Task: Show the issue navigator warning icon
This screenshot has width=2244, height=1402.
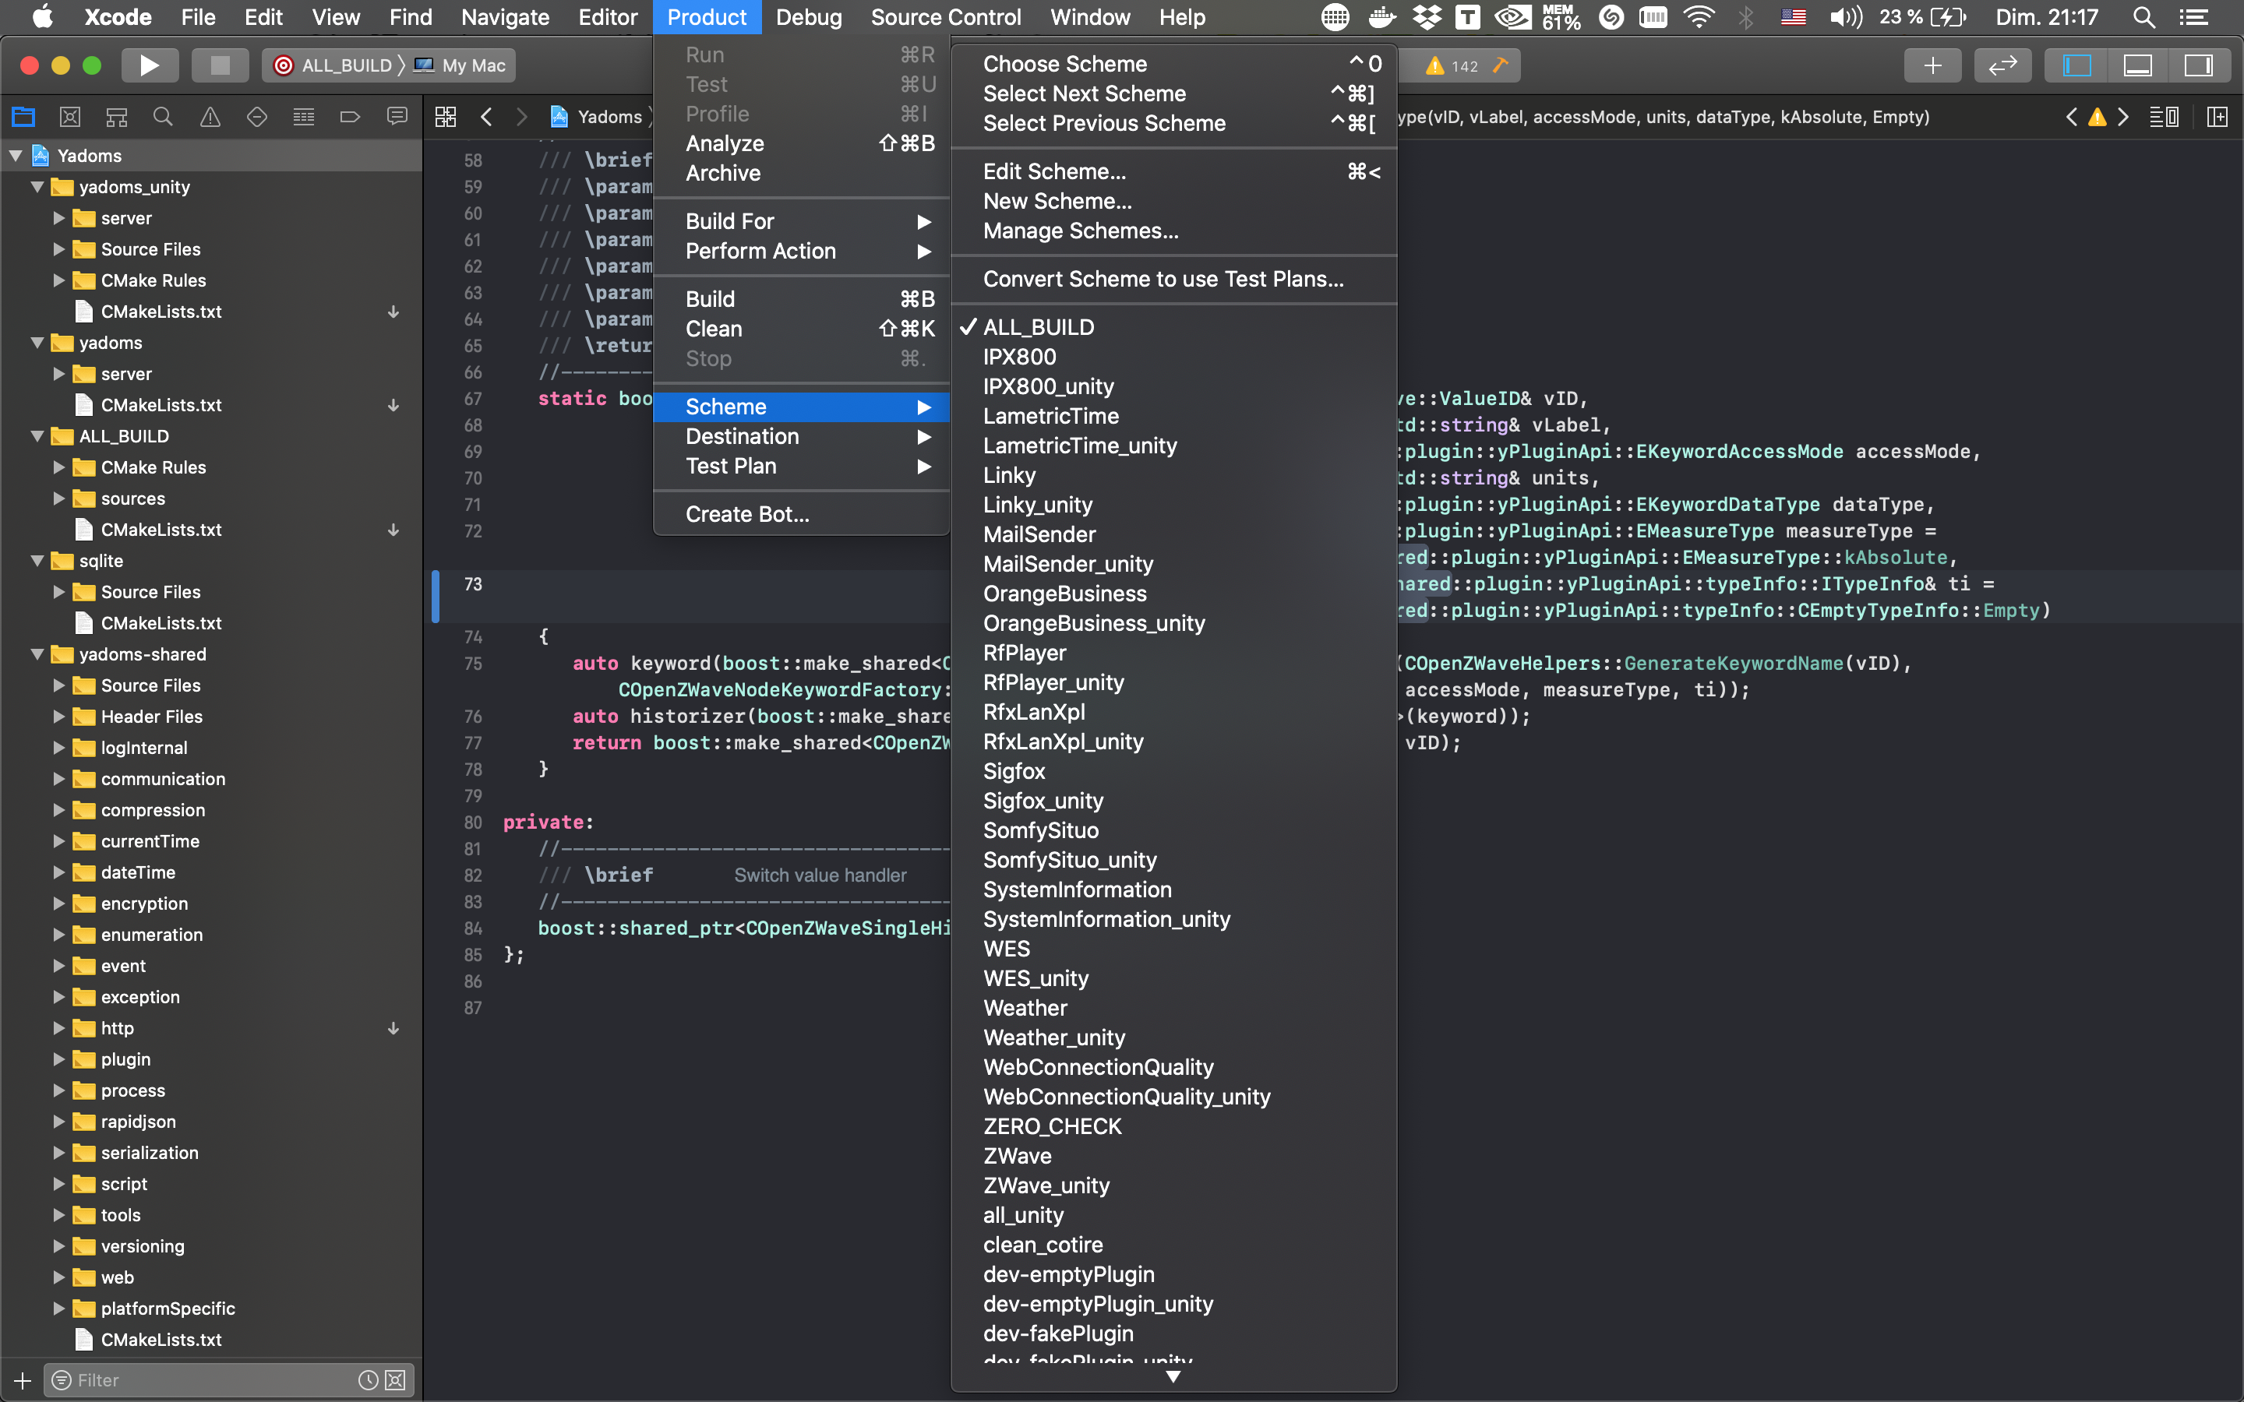Action: [210, 117]
